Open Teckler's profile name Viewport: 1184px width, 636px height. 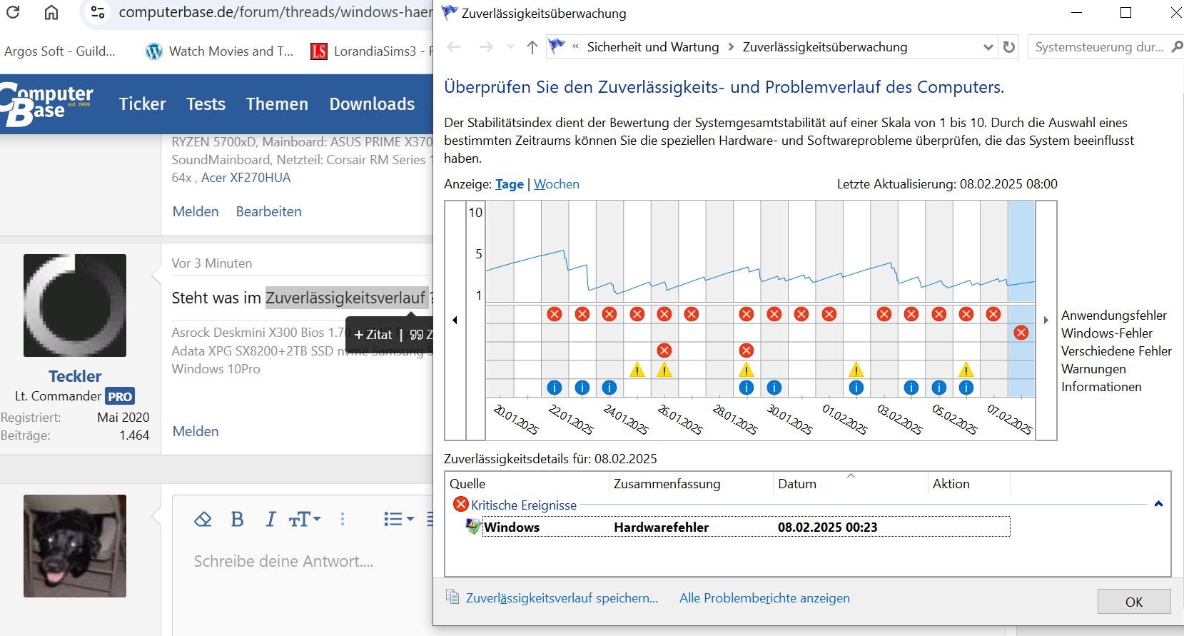click(75, 376)
